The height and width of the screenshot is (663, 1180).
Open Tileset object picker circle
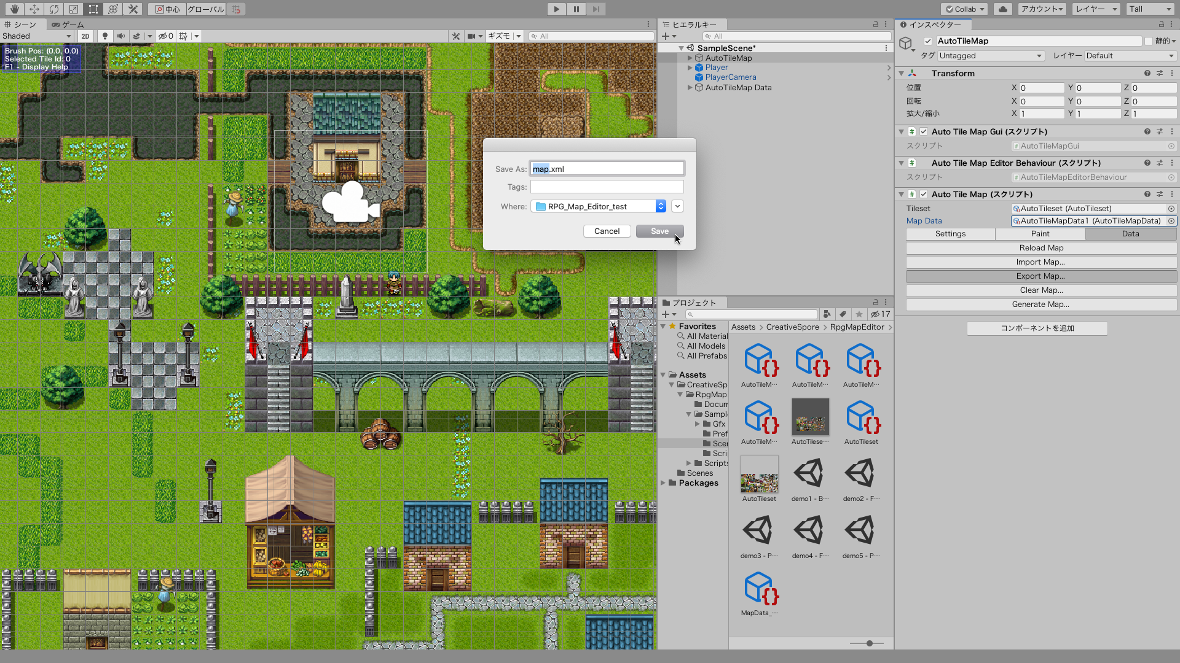pos(1171,209)
